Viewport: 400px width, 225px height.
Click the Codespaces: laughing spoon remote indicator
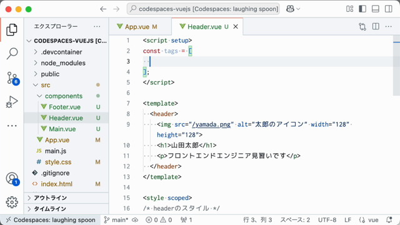51,220
